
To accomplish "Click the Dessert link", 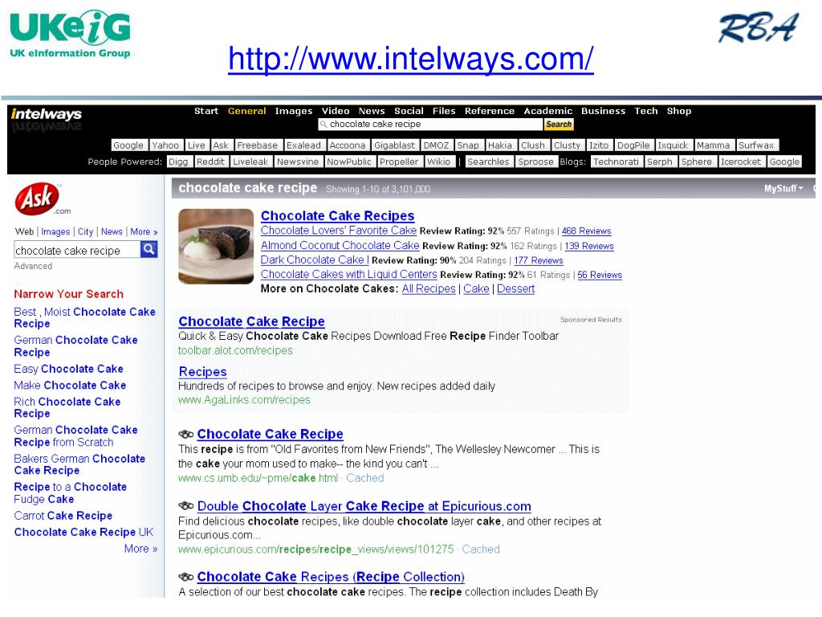I will pyautogui.click(x=515, y=288).
